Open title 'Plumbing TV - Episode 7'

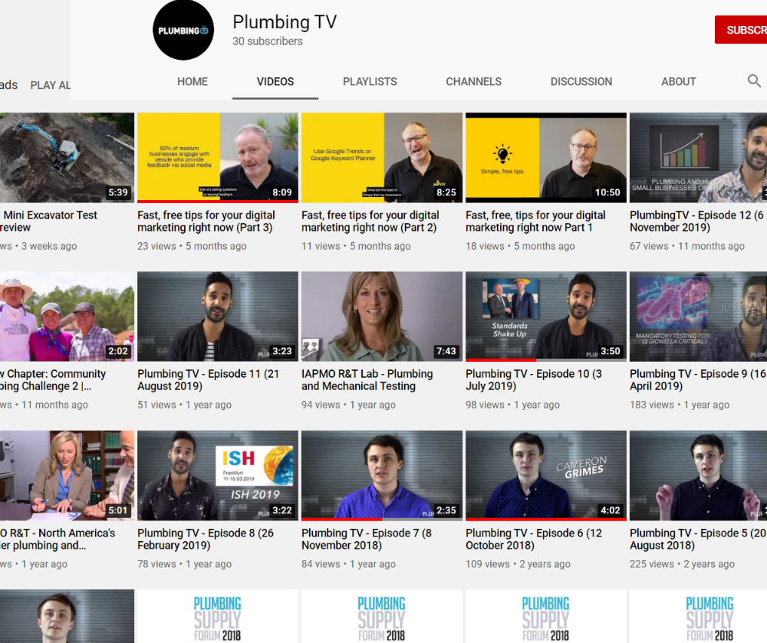tap(367, 540)
